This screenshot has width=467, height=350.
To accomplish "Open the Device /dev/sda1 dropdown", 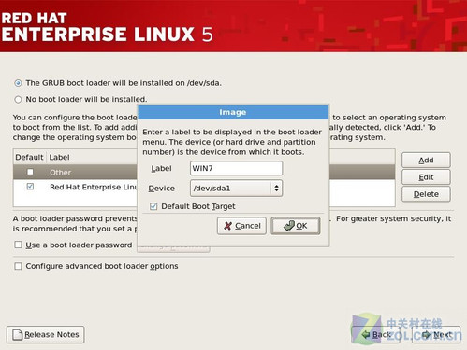I will point(236,189).
